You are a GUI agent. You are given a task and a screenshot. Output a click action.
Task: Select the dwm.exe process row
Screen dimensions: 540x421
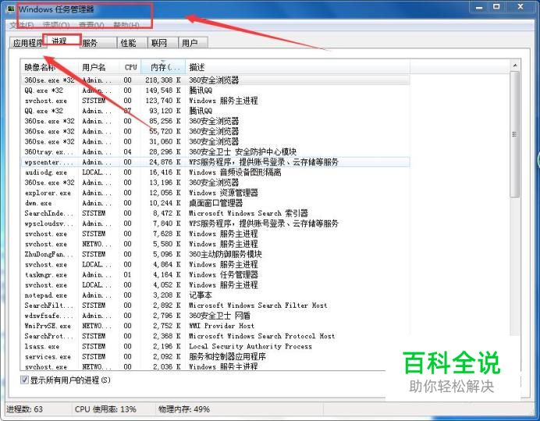tap(215, 203)
